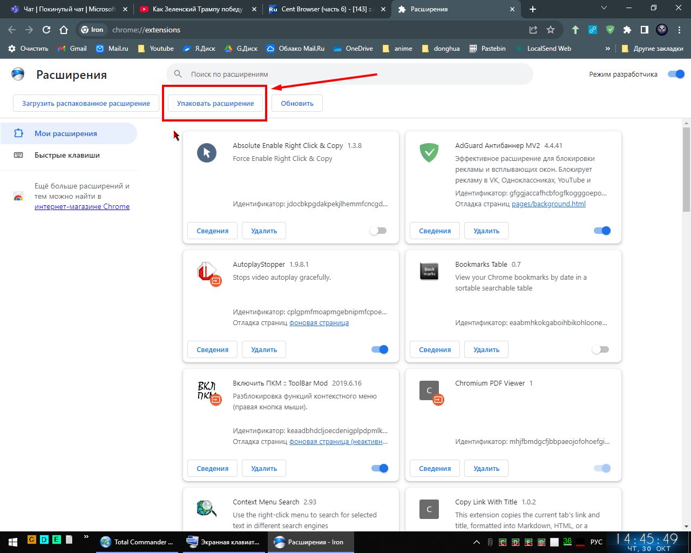This screenshot has height=553, width=691.
Task: Click Упаковать расширение button
Action: point(215,103)
